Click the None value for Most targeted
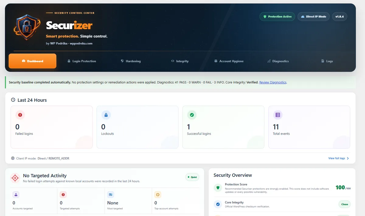The height and width of the screenshot is (216, 365). [113, 203]
